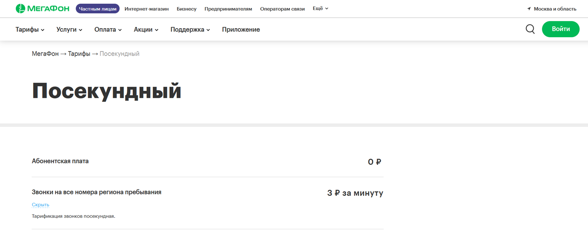Image resolution: width=588 pixels, height=237 pixels.
Task: Change region via Москва и область
Action: [555, 9]
